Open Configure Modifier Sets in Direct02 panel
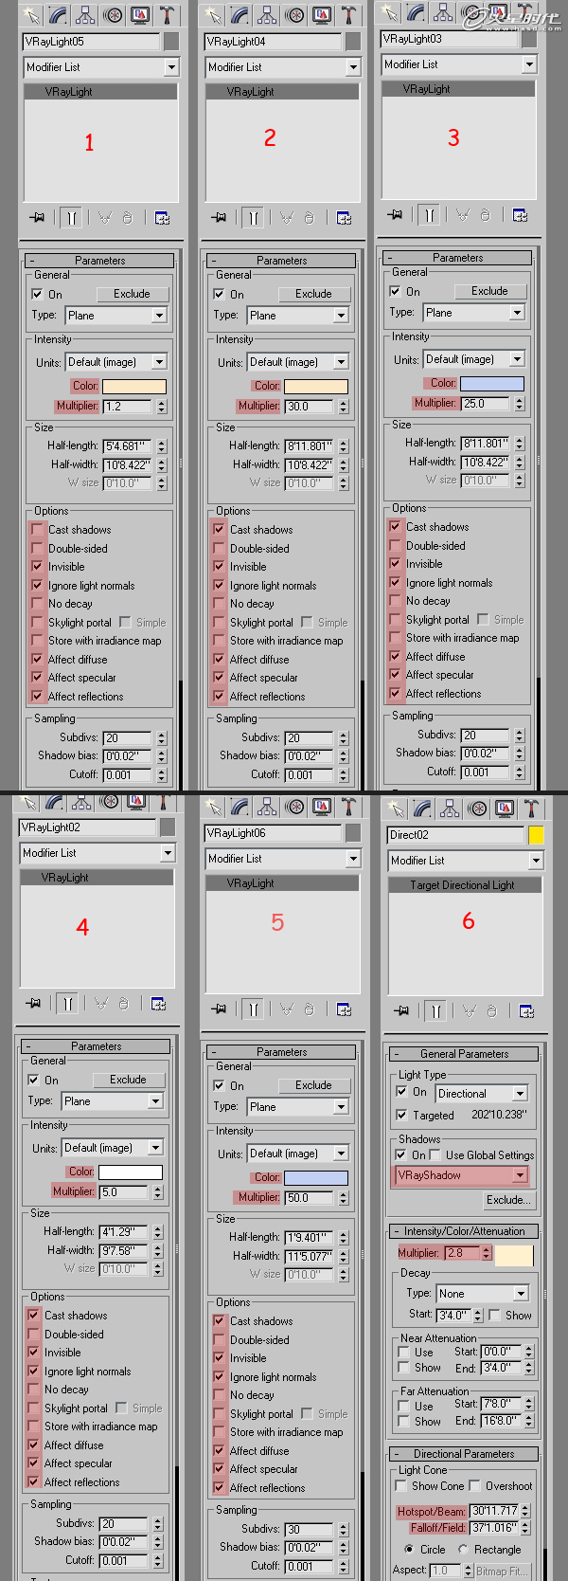 click(x=526, y=1011)
